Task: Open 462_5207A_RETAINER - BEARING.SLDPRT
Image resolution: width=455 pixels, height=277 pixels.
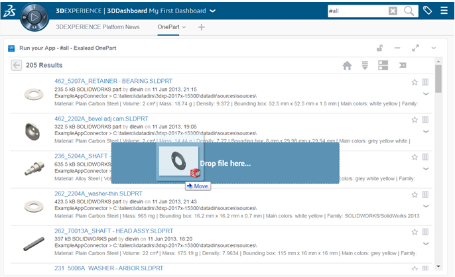Action: [113, 82]
